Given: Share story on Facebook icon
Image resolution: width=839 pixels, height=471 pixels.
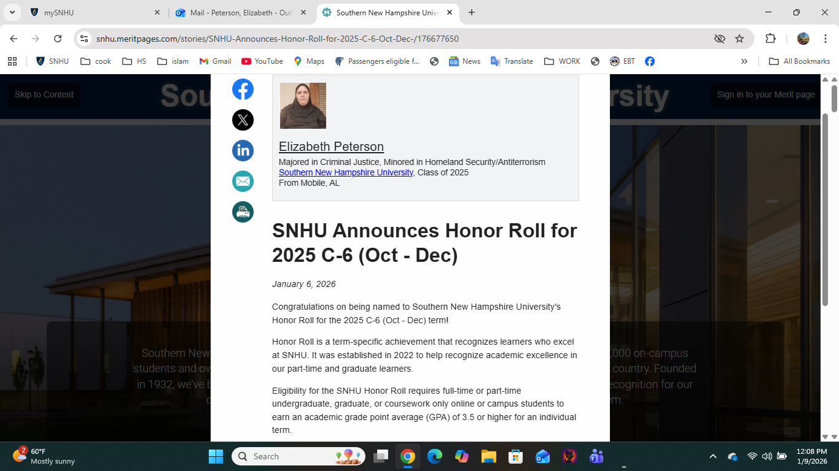Looking at the screenshot, I should pyautogui.click(x=243, y=90).
